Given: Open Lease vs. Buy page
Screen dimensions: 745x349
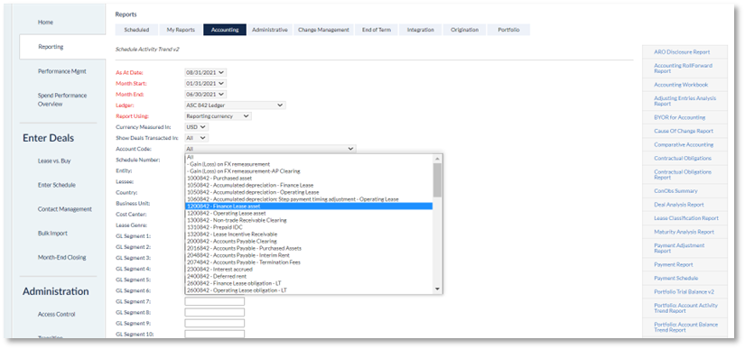Looking at the screenshot, I should 54,161.
